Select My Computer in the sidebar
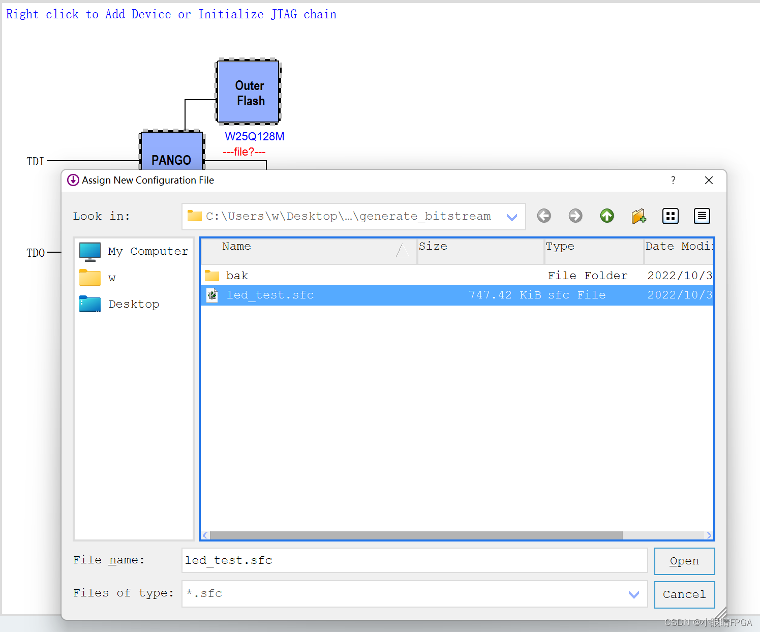Image resolution: width=760 pixels, height=632 pixels. pyautogui.click(x=148, y=252)
